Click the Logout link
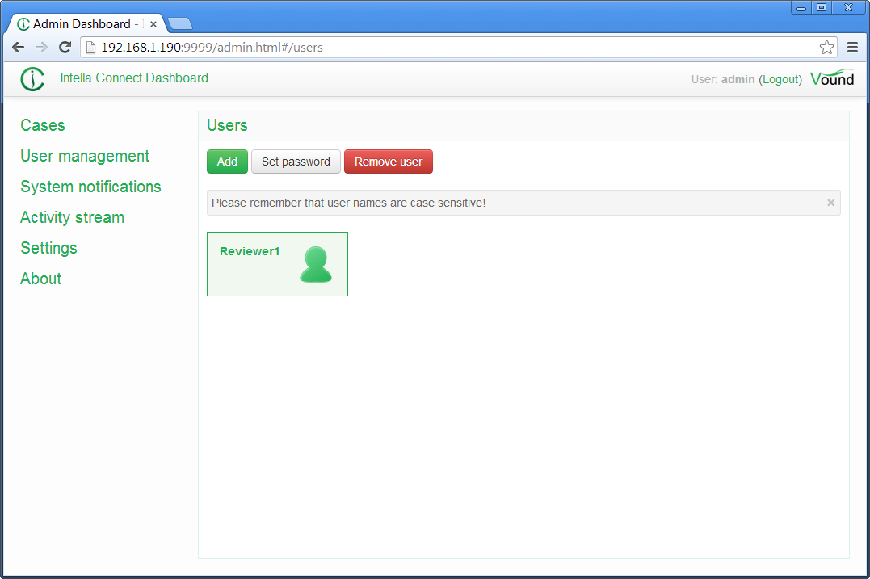 coord(780,79)
